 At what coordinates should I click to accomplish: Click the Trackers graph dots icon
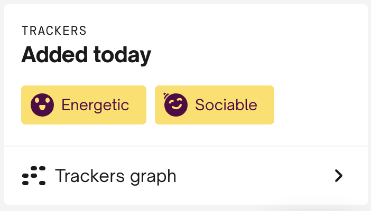coord(34,176)
